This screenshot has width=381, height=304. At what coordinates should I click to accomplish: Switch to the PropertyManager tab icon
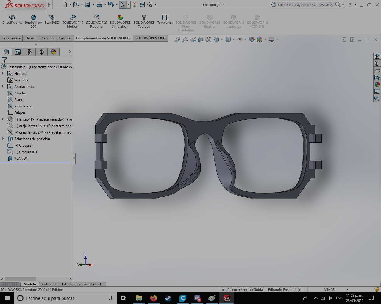tap(18, 52)
